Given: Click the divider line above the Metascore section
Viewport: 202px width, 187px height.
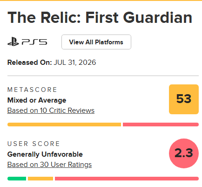Looking at the screenshot, I should (103, 76).
